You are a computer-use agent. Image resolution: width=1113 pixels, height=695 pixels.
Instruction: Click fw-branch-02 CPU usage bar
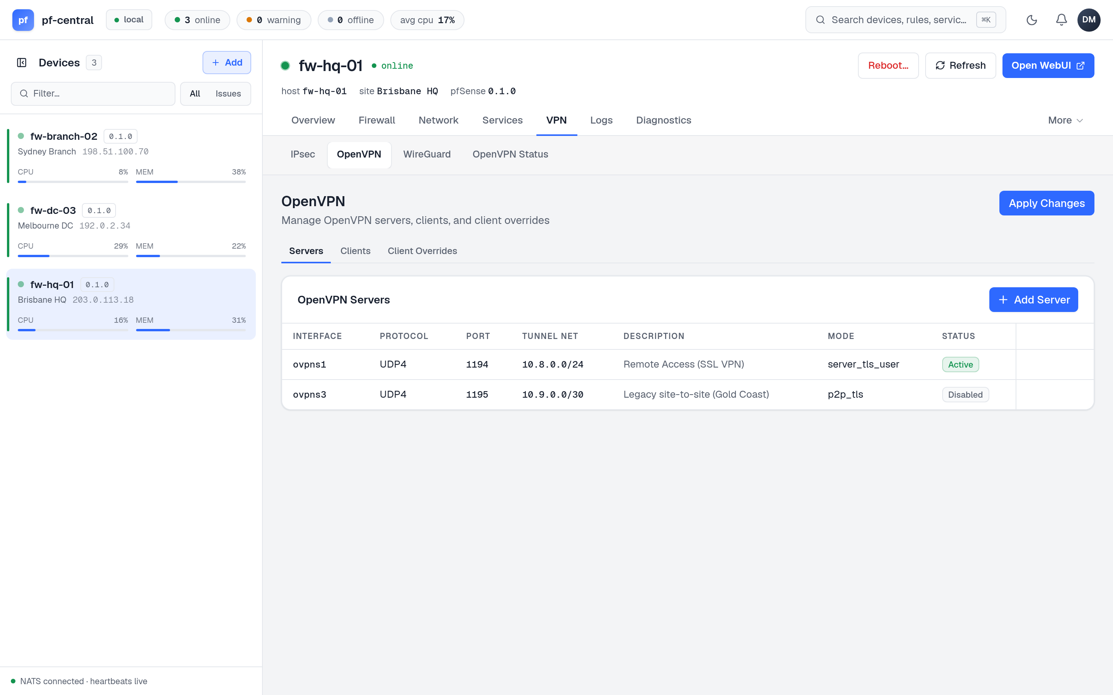coord(73,182)
